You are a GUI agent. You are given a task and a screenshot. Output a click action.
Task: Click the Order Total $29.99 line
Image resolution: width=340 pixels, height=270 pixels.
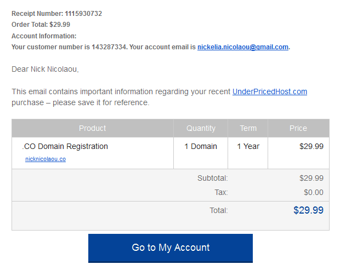click(41, 25)
